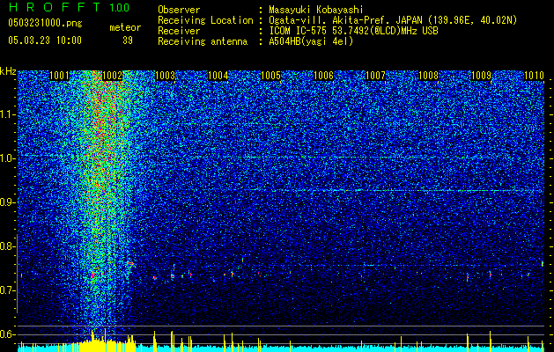Image resolution: width=554 pixels, height=352 pixels.
Task: Click time marker 1006
Action: (323, 76)
